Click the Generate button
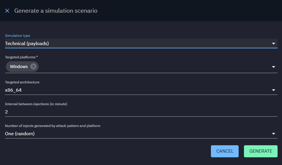This screenshot has width=282, height=165. (260, 151)
